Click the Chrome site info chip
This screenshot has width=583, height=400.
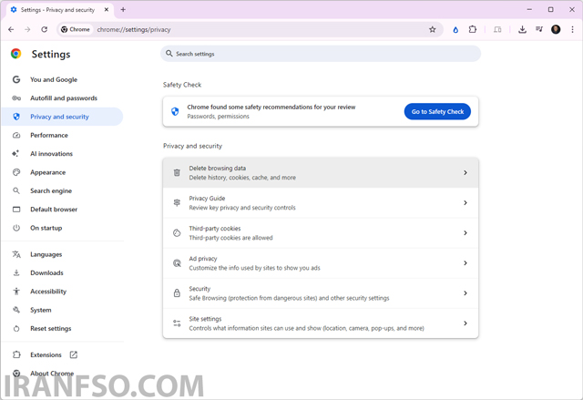tap(76, 29)
